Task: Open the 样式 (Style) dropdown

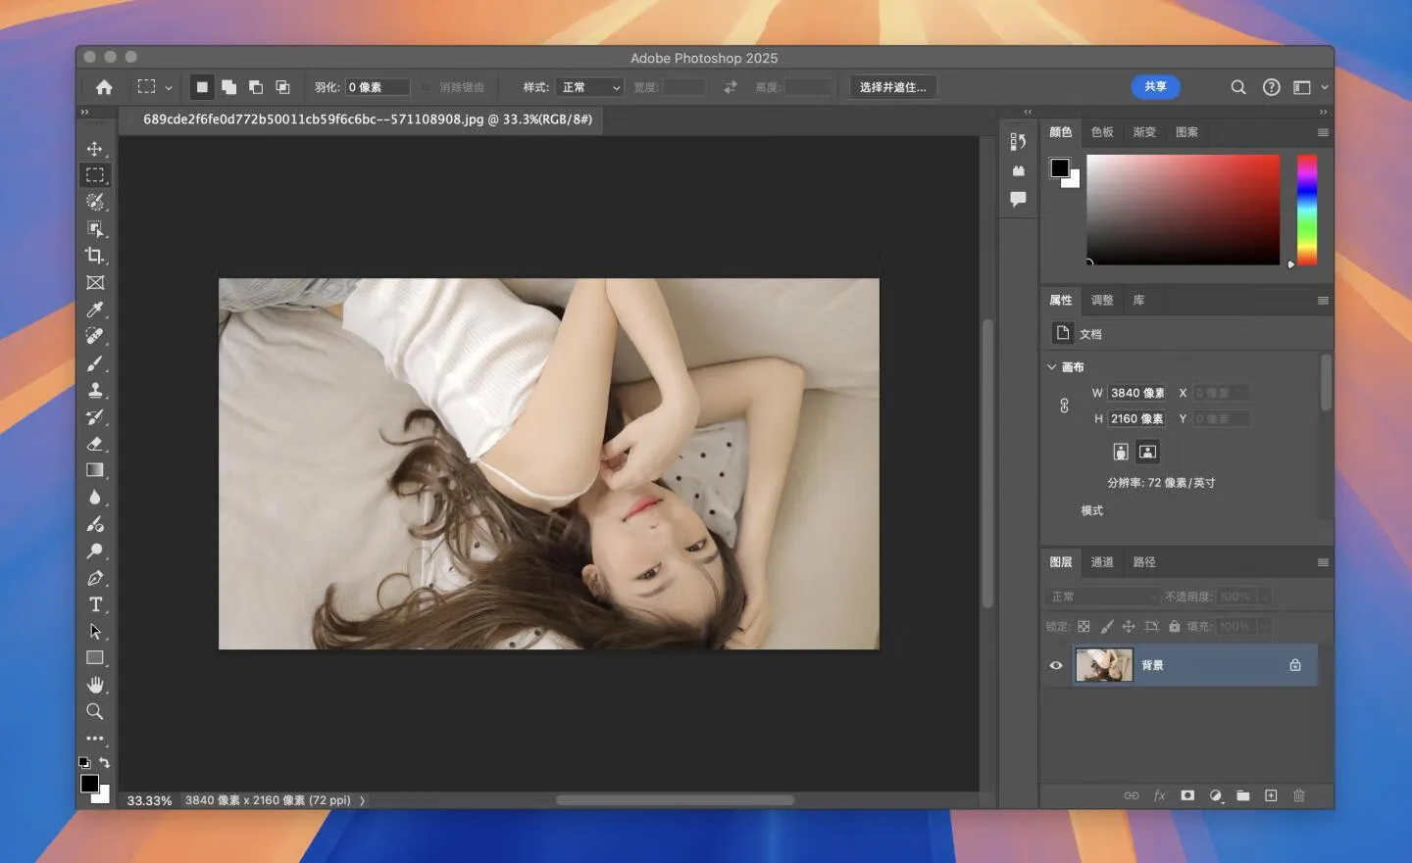Action: [x=588, y=87]
